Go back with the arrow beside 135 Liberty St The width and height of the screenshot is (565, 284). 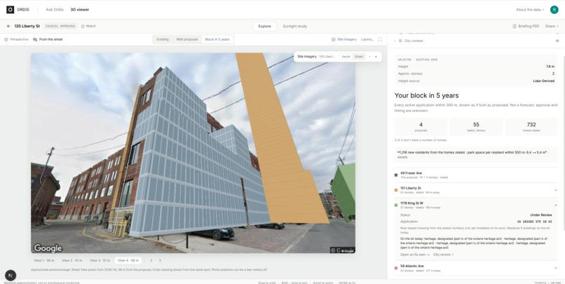tap(8, 27)
